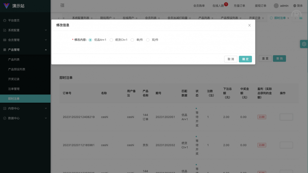
Task: Choose the 单/件 radio option
Action: (x=132, y=40)
